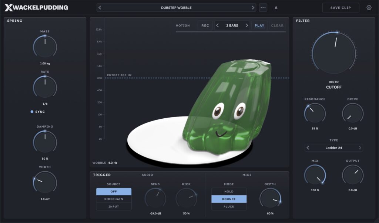The height and width of the screenshot is (223, 379).
Task: Click the WIDTH knob
Action: click(x=45, y=182)
